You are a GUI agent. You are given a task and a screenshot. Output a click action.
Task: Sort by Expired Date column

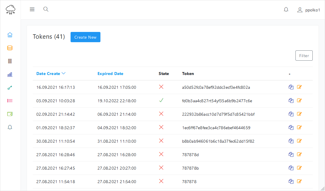pyautogui.click(x=110, y=74)
